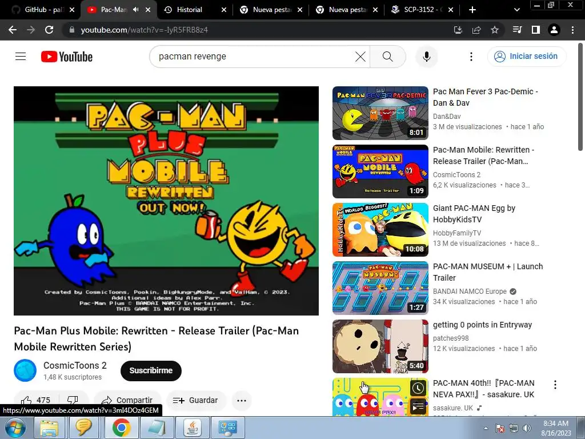Viewport: 585px width, 439px height.
Task: Click the install app icon in address bar
Action: [458, 30]
